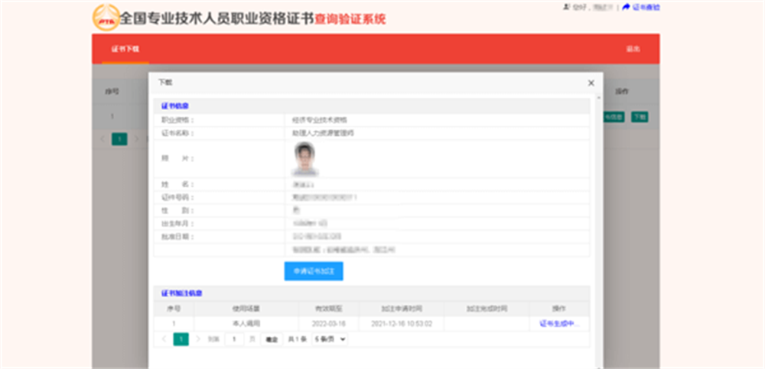The image size is (765, 369).
Task: Select page 1 in background list pagination
Action: point(119,139)
